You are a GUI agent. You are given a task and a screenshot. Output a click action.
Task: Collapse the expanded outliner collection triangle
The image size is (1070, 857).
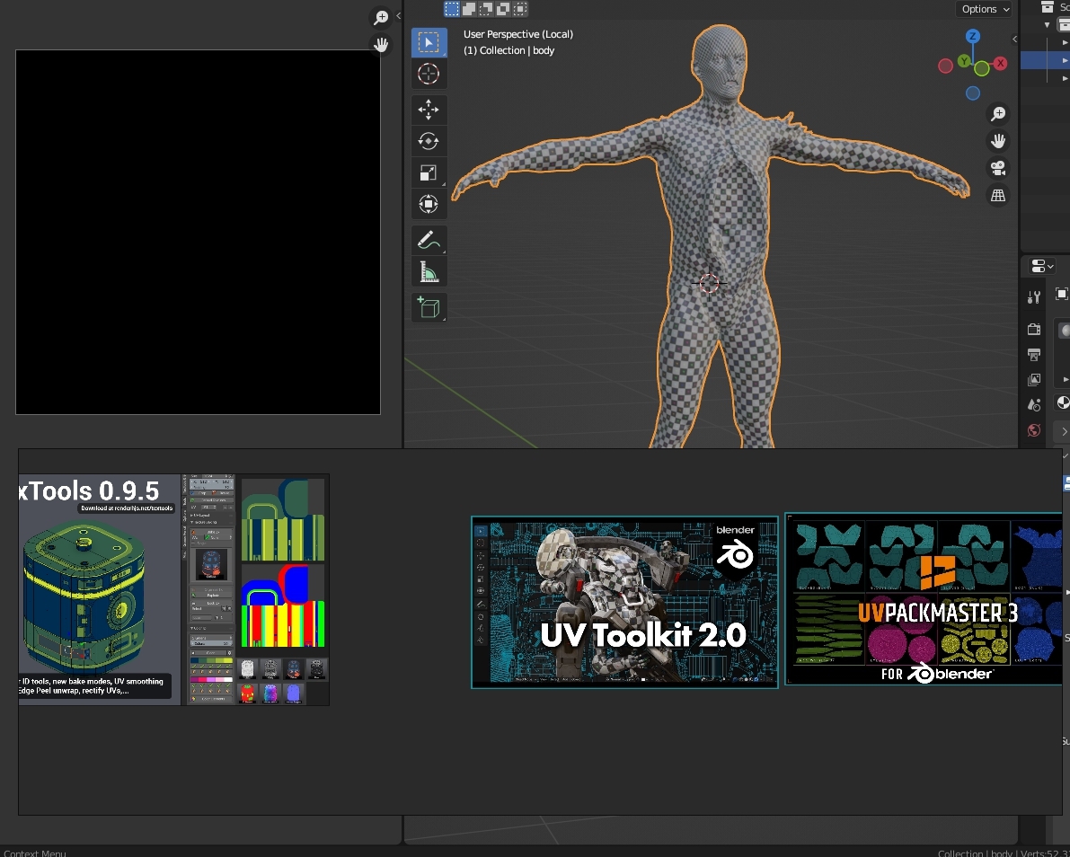(1048, 24)
